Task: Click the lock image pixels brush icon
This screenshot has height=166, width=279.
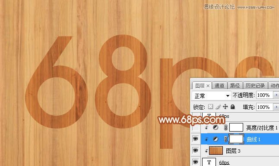Action: pos(218,107)
